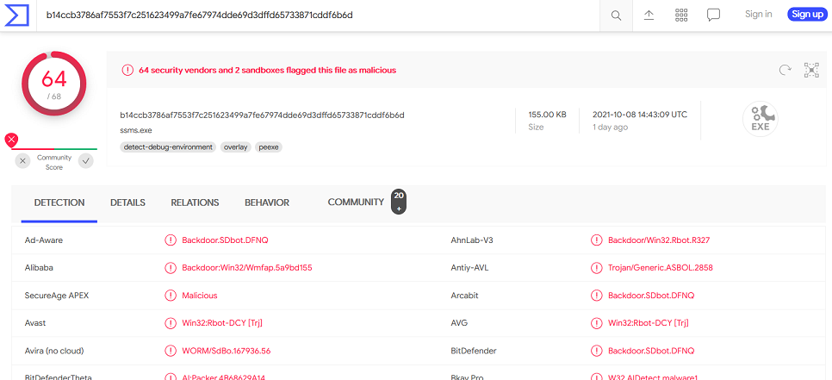Viewport: 832px width, 380px height.
Task: Open the DETAILS tab
Action: click(x=127, y=202)
